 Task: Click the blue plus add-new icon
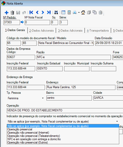tap(7, 12)
